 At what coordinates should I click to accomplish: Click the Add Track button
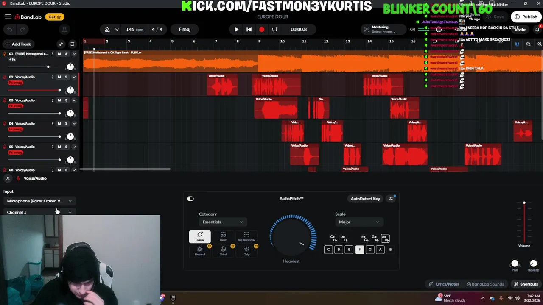pyautogui.click(x=18, y=44)
